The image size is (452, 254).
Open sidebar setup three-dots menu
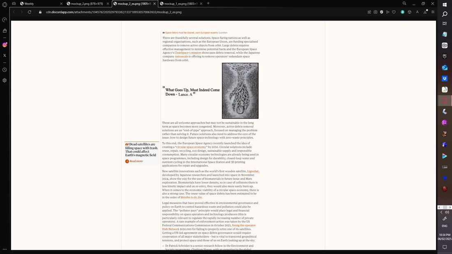tap(5, 249)
